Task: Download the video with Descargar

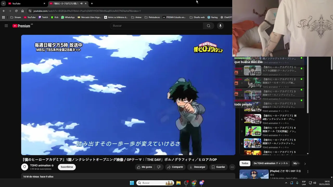Action: 197,167
